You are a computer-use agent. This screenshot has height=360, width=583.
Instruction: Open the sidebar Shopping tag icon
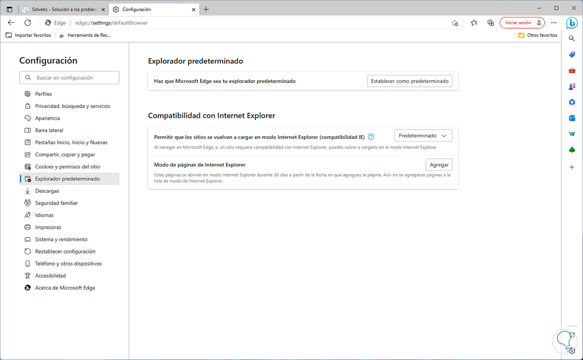(572, 54)
